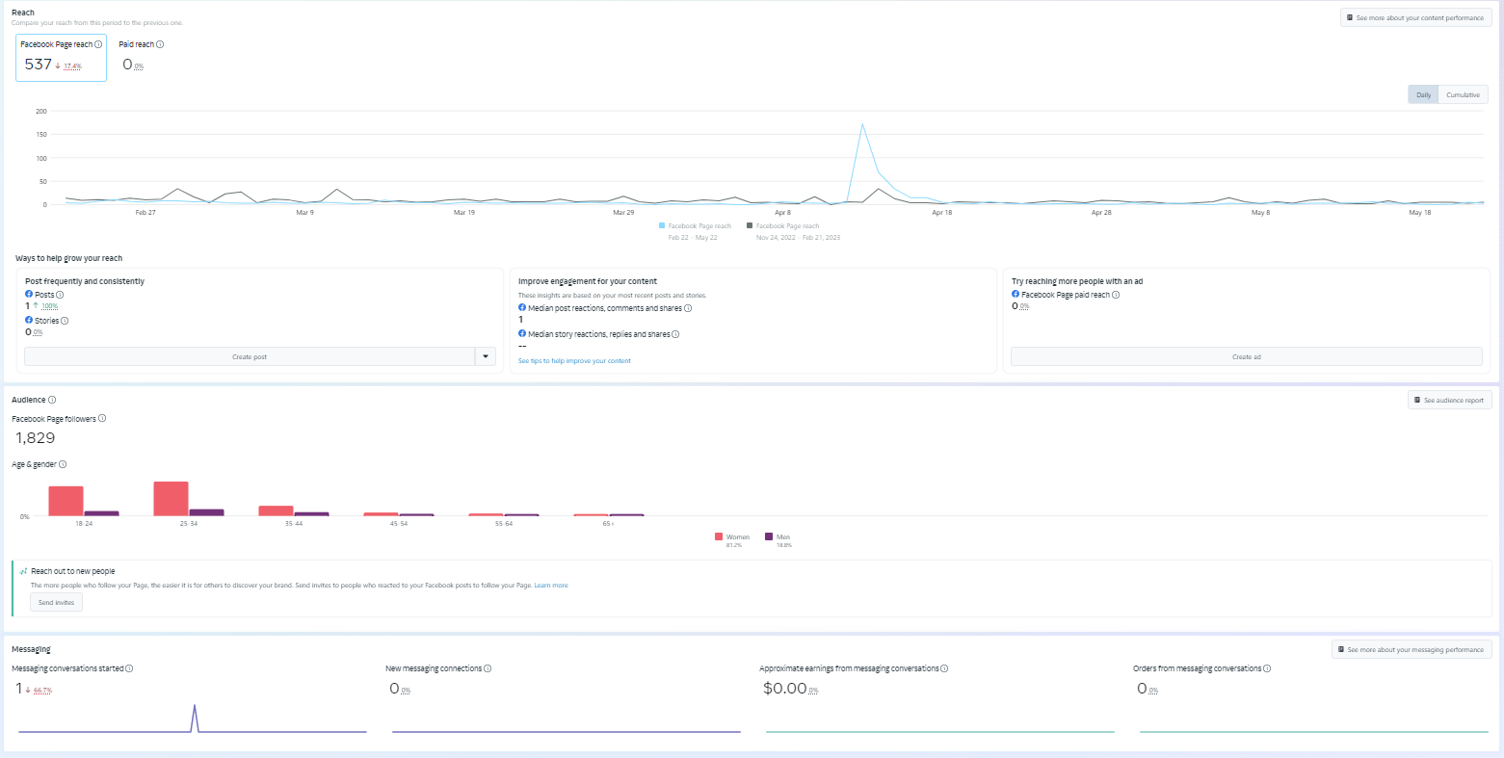Click the Women legend color swatch

[719, 536]
